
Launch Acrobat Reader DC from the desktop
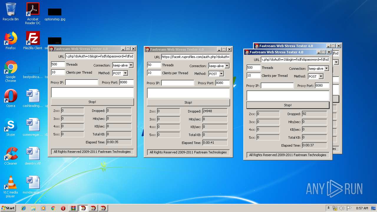click(33, 14)
